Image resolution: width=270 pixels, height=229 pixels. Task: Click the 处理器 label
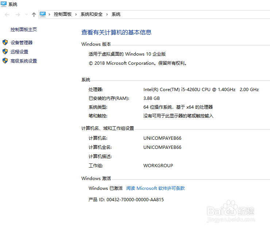(x=96, y=90)
